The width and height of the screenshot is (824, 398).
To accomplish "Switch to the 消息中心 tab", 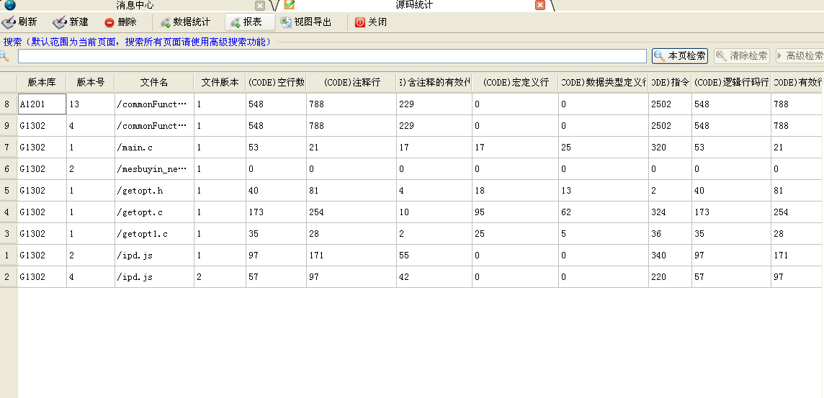I will [135, 5].
